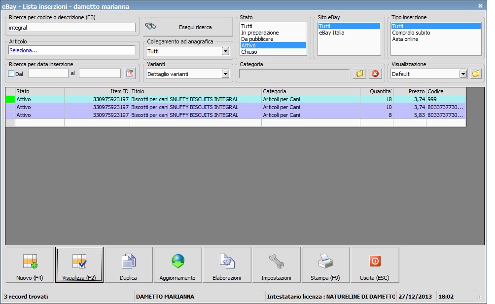Close the Lista inserzioni window

pyautogui.click(x=480, y=6)
